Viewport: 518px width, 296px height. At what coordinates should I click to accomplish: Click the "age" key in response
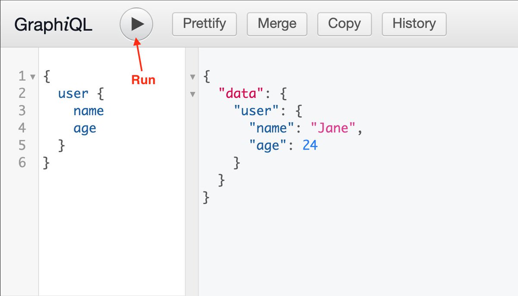268,145
